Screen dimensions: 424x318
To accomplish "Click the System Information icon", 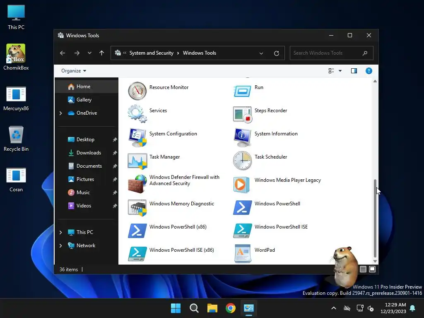I will (242, 137).
